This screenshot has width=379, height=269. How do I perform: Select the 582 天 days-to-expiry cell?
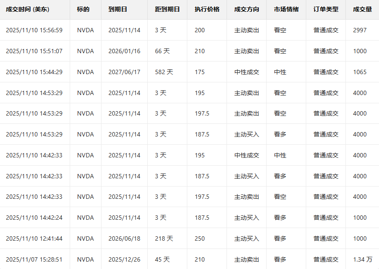[164, 72]
